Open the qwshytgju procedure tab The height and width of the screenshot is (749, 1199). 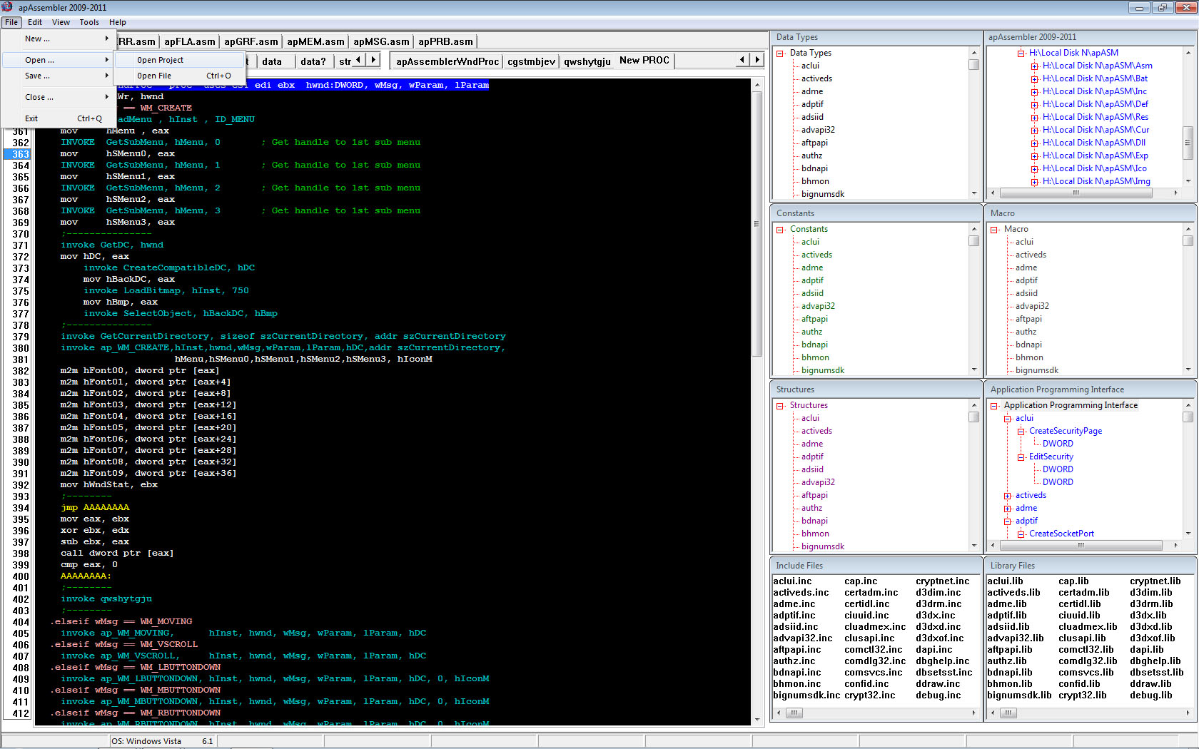point(587,61)
